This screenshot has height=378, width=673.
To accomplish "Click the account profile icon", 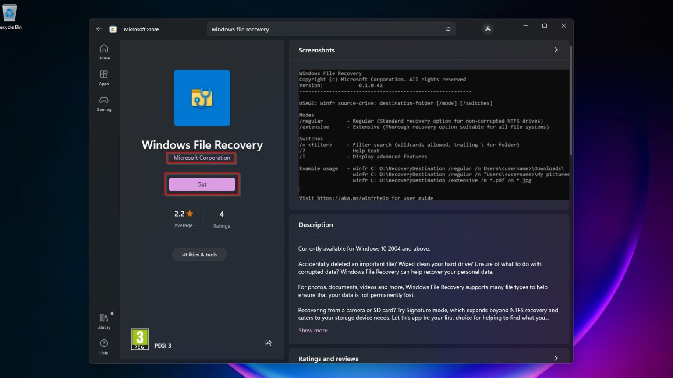I will 488,29.
